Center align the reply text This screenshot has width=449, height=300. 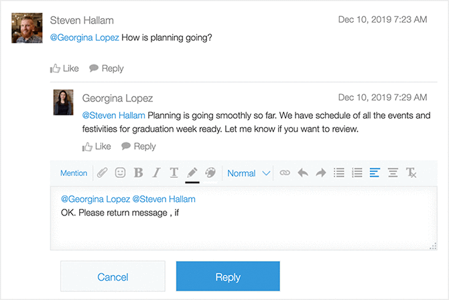tap(393, 173)
